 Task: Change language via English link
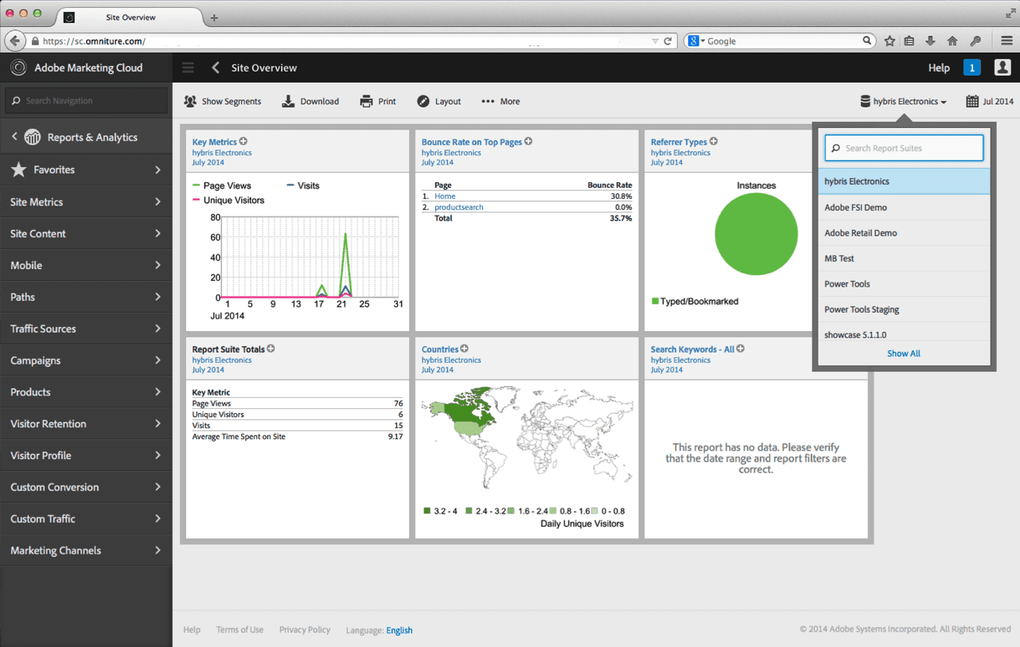click(399, 630)
